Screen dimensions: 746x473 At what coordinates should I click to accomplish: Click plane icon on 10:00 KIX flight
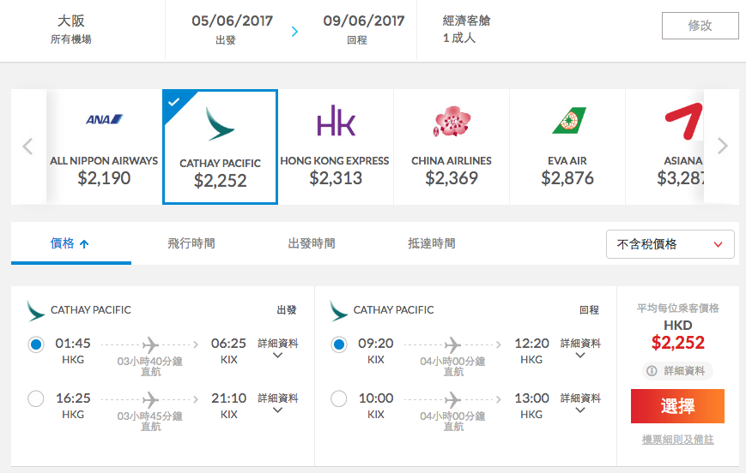(453, 400)
